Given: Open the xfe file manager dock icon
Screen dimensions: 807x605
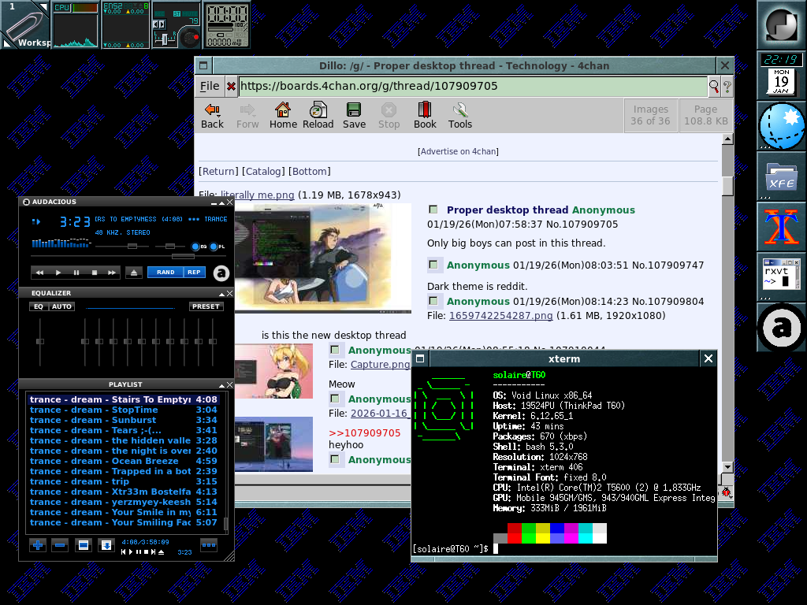Looking at the screenshot, I should click(781, 177).
